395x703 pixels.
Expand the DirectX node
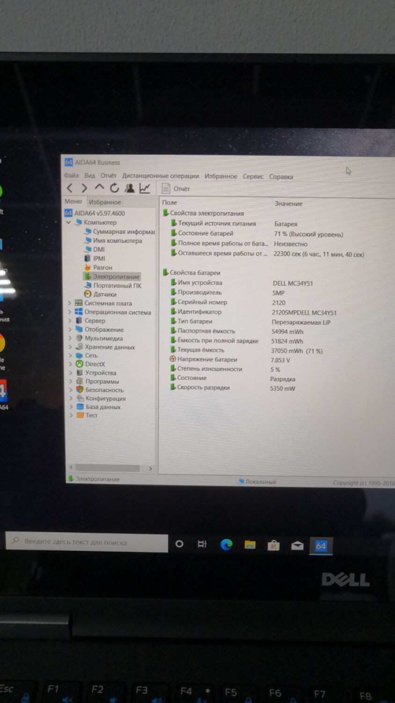71,364
